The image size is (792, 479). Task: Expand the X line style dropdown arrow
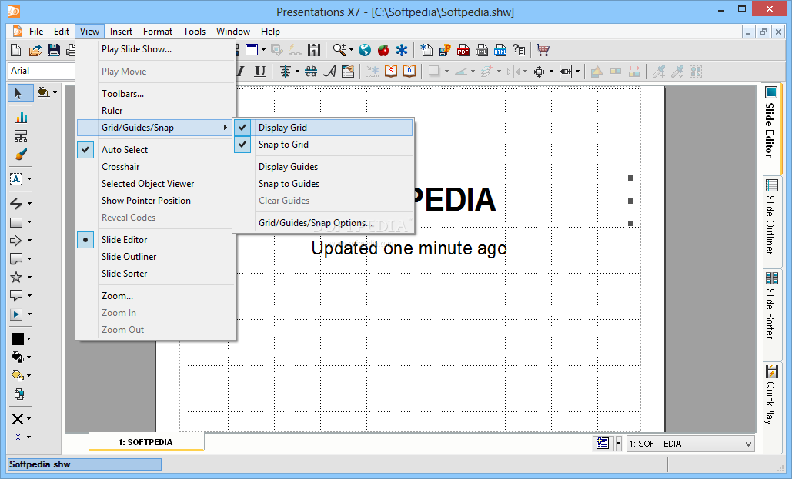click(28, 419)
